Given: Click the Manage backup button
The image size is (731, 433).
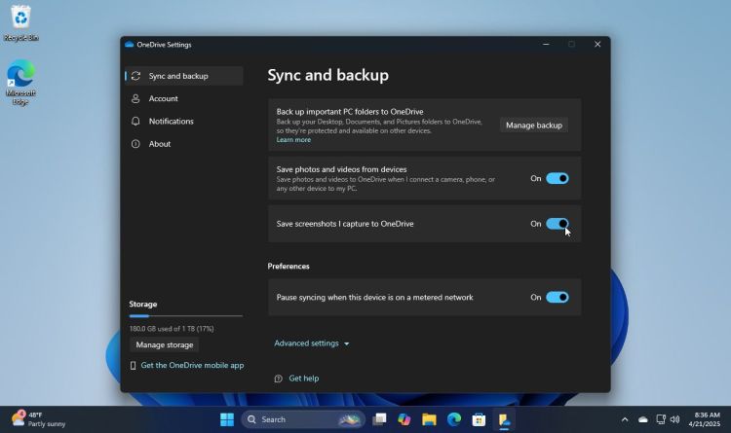Looking at the screenshot, I should pos(534,126).
